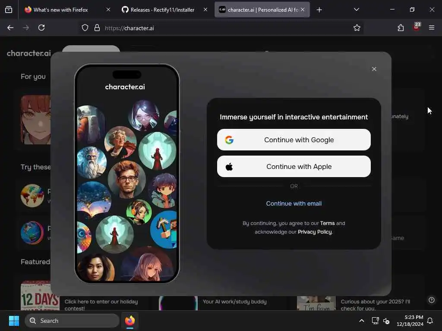Click the taskbar Search box

[72, 321]
